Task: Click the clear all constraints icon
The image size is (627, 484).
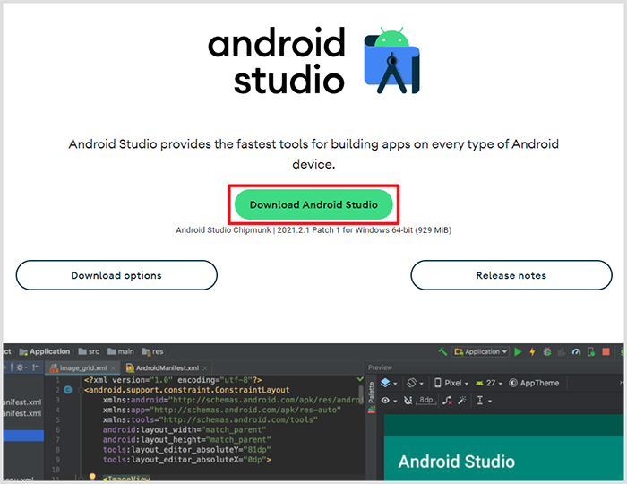Action: [447, 401]
